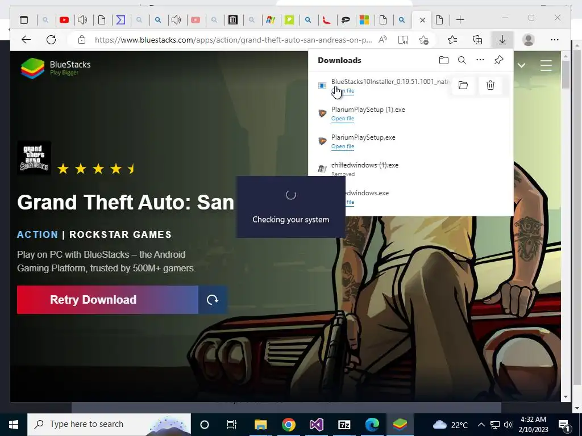Open File Explorer from taskbar
The width and height of the screenshot is (582, 436).
[x=260, y=425]
